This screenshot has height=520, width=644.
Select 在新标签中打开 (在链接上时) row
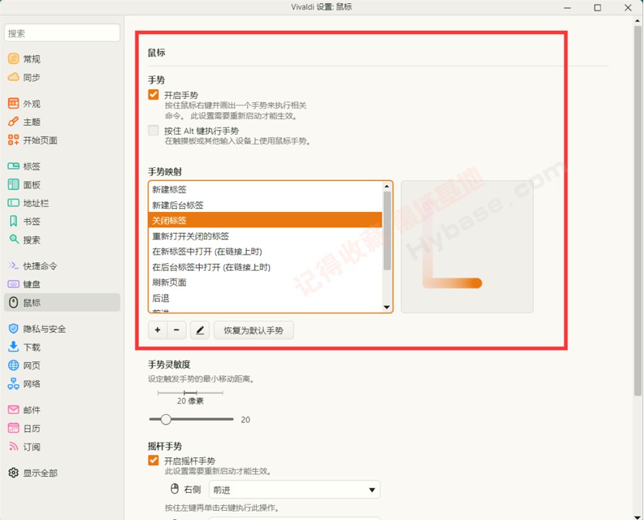click(x=265, y=251)
